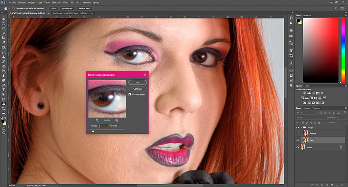The image size is (348, 187).
Task: Toggle the Previsualizar checkbox
Action: (130, 94)
